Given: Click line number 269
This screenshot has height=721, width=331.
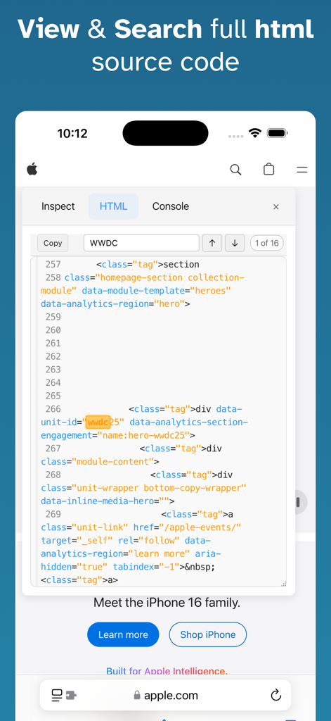Looking at the screenshot, I should 53,514.
